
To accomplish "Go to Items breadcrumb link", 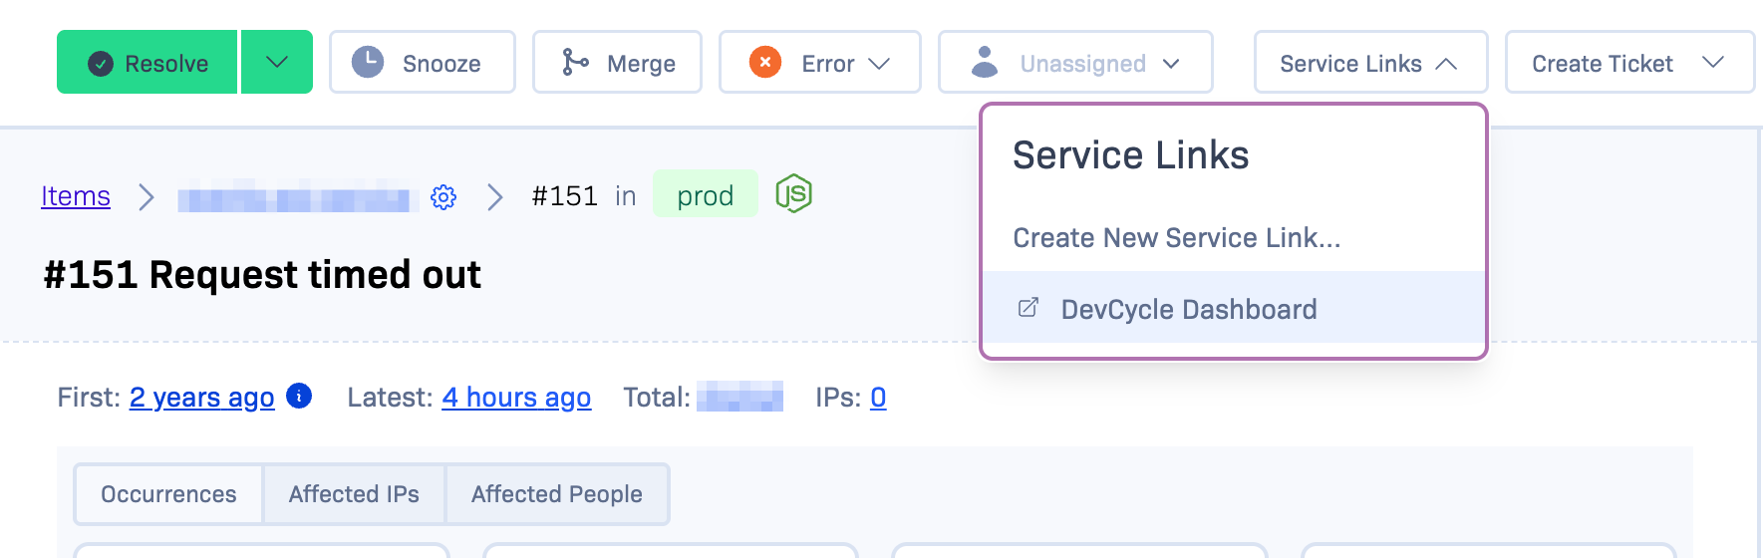I will click(76, 196).
